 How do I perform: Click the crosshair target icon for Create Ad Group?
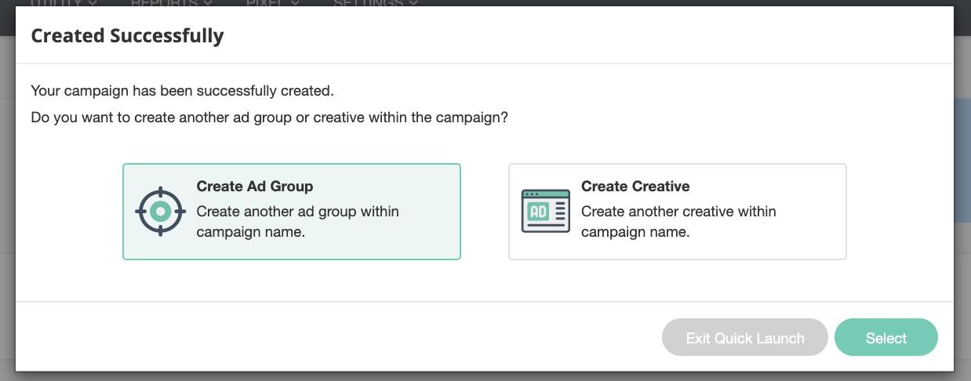[160, 211]
